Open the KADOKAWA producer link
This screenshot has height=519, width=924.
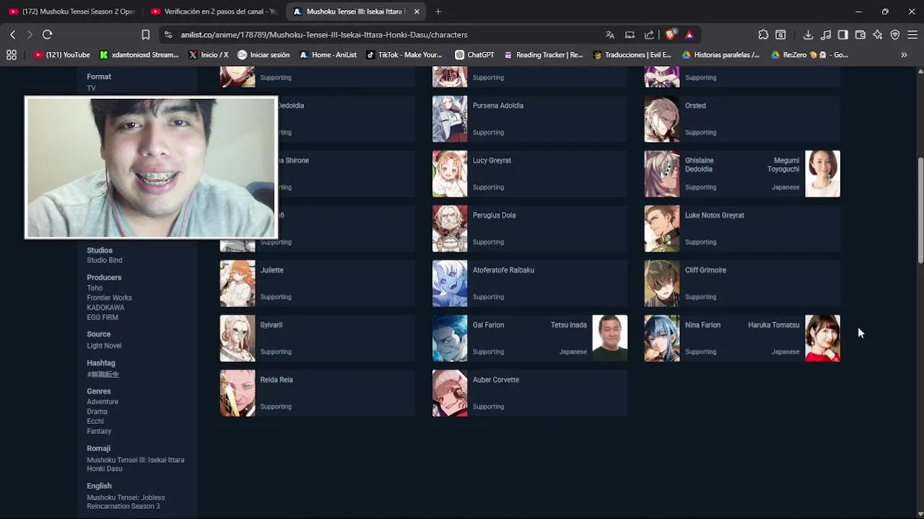pyautogui.click(x=105, y=308)
